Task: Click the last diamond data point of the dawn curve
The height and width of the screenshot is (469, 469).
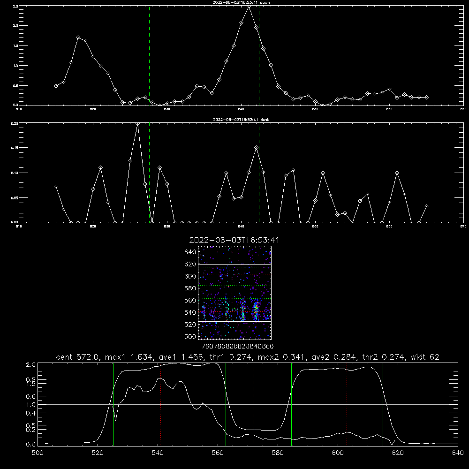Action: pos(426,97)
